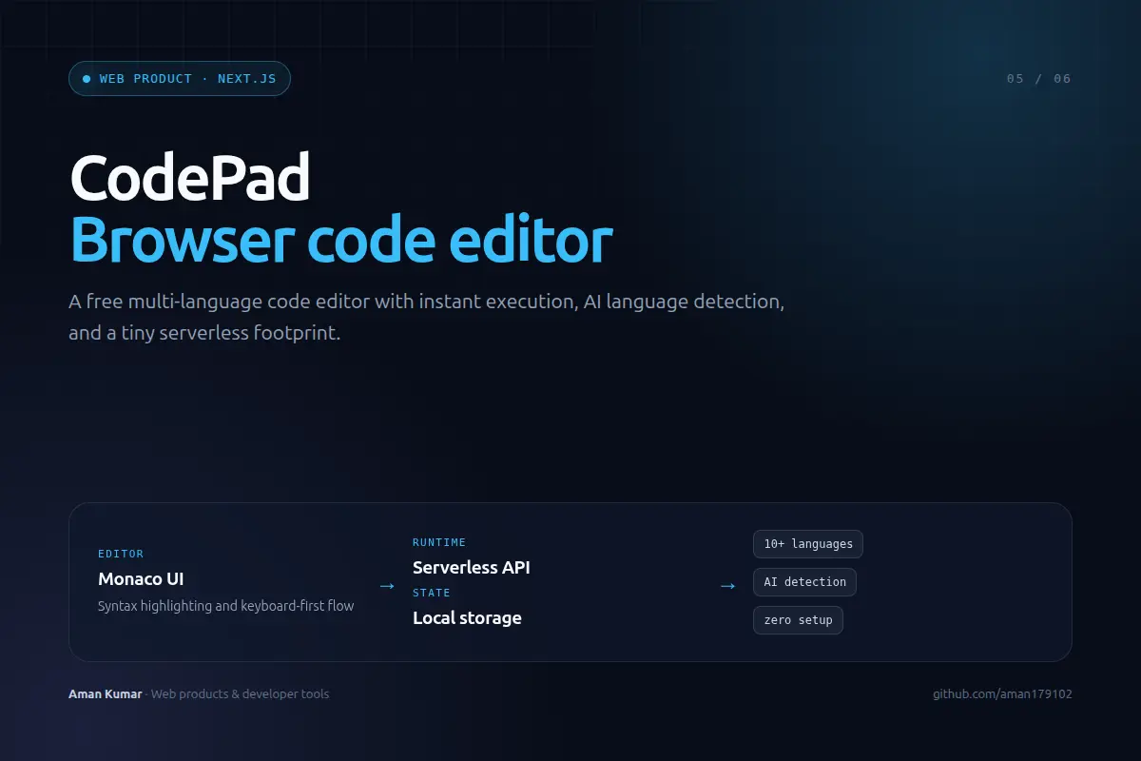Click "Web products & developer tools" text
This screenshot has height=761, width=1141.
pyautogui.click(x=240, y=694)
